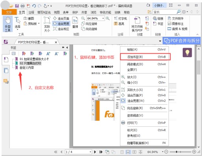The width and height of the screenshot is (202, 156).
Task: Jump to last page button in status bar
Action: coord(101,152)
